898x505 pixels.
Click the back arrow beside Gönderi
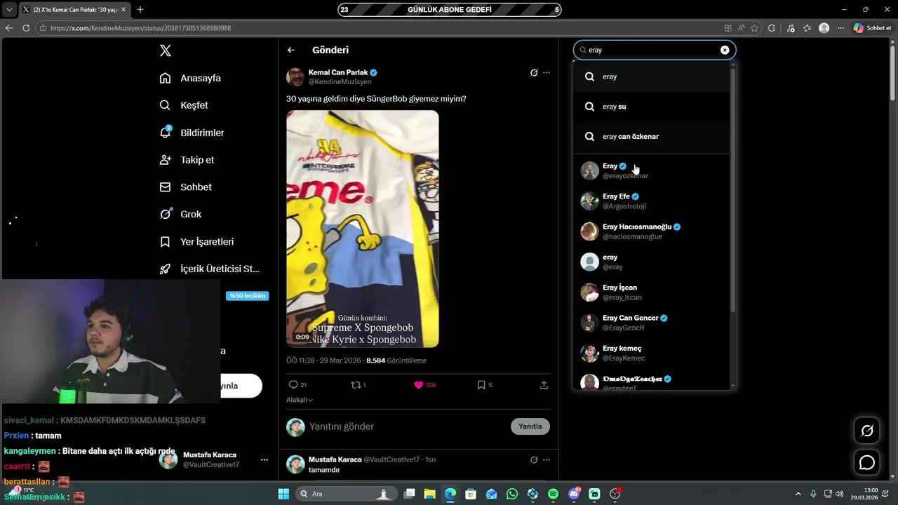tap(291, 50)
